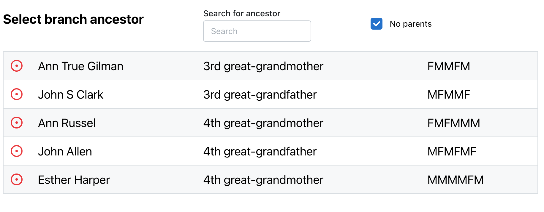This screenshot has height=212, width=544.
Task: Click the name Ann True Gilman
Action: pos(80,66)
